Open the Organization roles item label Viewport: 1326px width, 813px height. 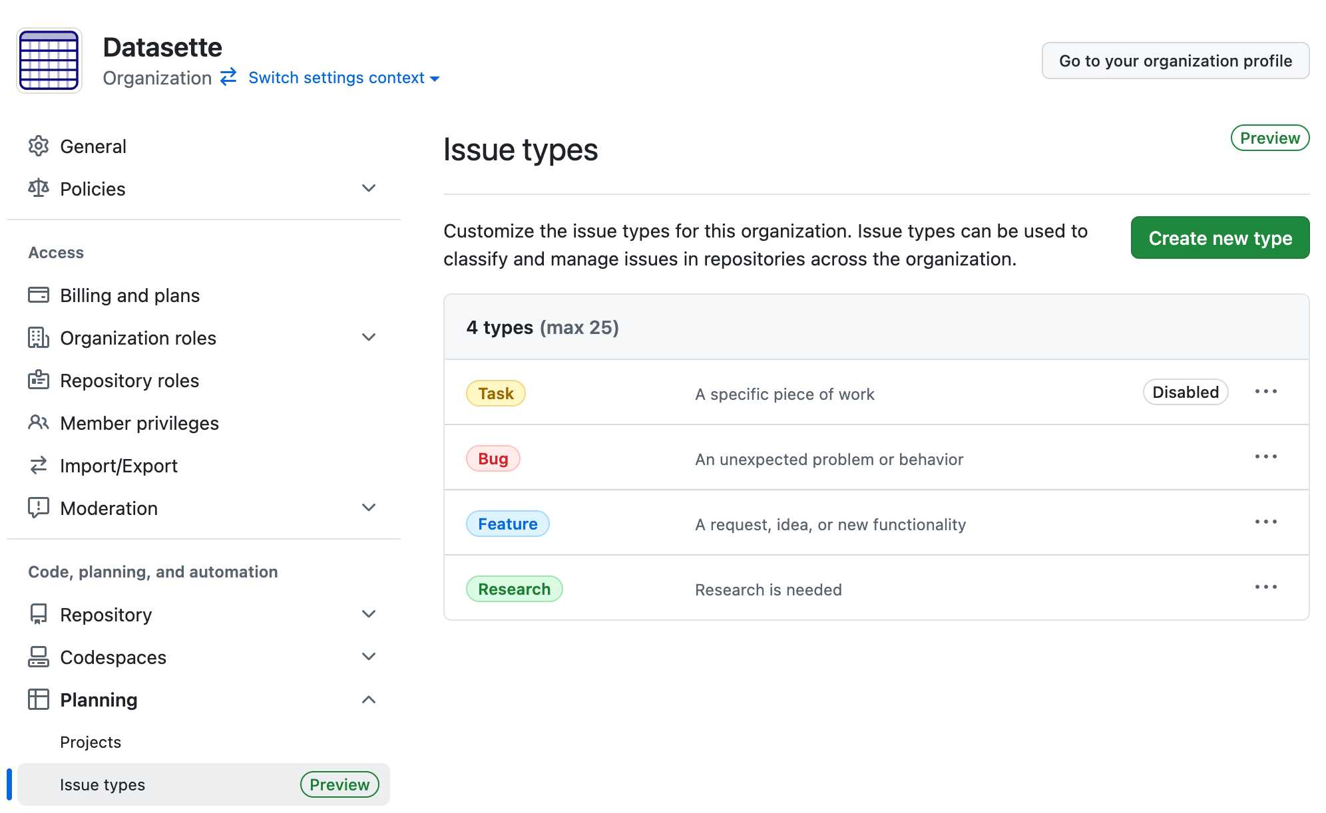tap(138, 338)
